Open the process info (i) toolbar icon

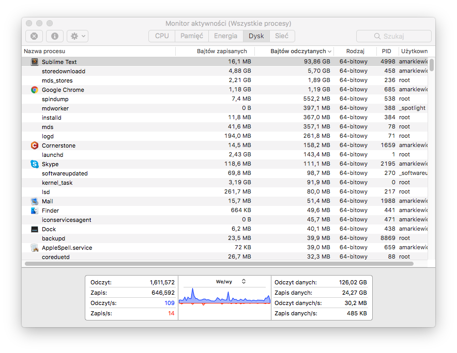coord(54,36)
